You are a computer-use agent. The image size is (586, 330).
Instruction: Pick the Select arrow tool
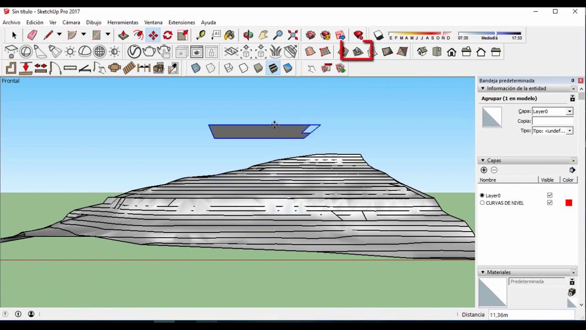click(x=14, y=35)
